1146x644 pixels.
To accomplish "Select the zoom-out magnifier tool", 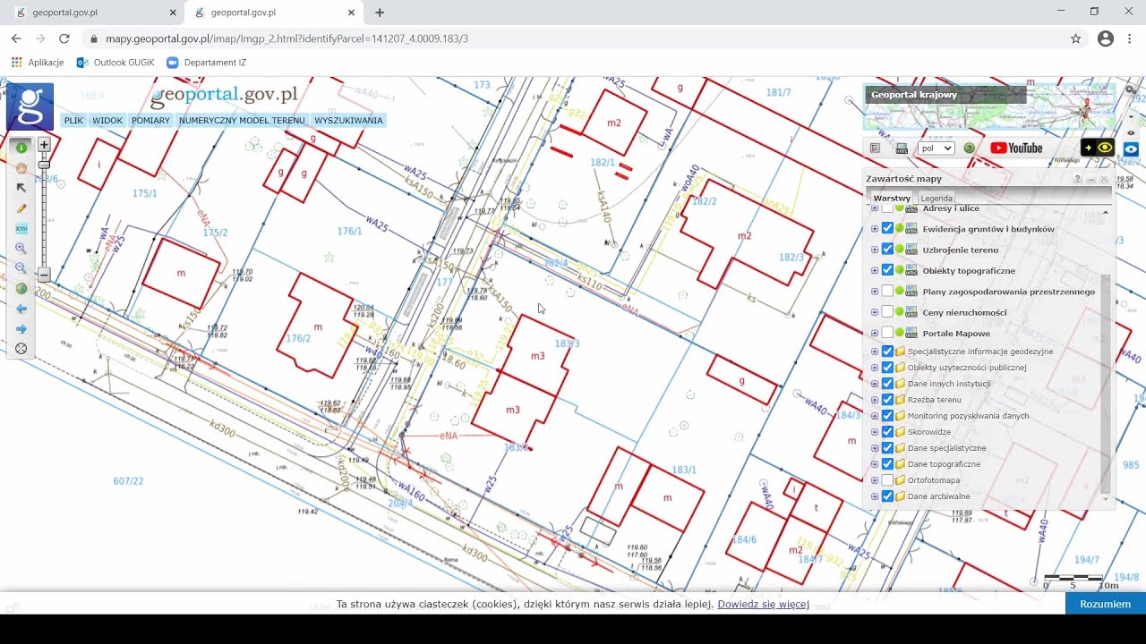I will point(21,268).
